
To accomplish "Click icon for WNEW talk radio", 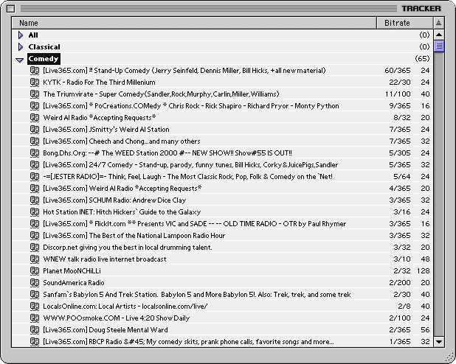I will pyautogui.click(x=35, y=259).
